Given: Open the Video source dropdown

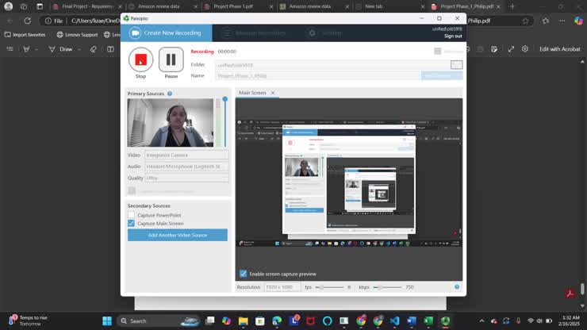Looking at the screenshot, I should point(186,155).
